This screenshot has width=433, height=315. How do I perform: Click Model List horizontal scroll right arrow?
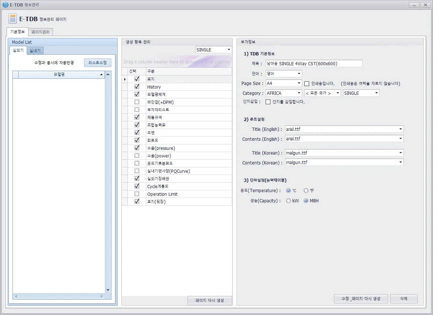(102, 296)
